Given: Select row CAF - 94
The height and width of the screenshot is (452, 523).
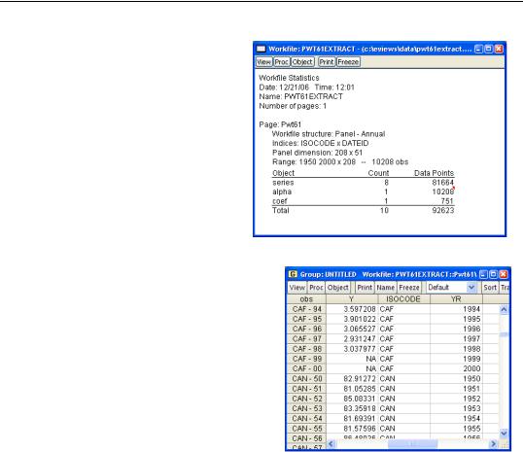Looking at the screenshot, I should pos(306,309).
